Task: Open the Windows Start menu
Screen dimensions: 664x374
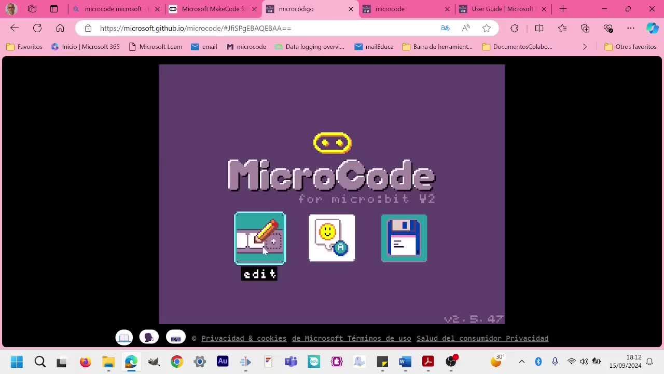Action: [17, 362]
